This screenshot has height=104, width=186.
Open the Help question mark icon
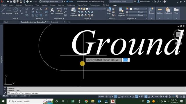[x=164, y=1]
